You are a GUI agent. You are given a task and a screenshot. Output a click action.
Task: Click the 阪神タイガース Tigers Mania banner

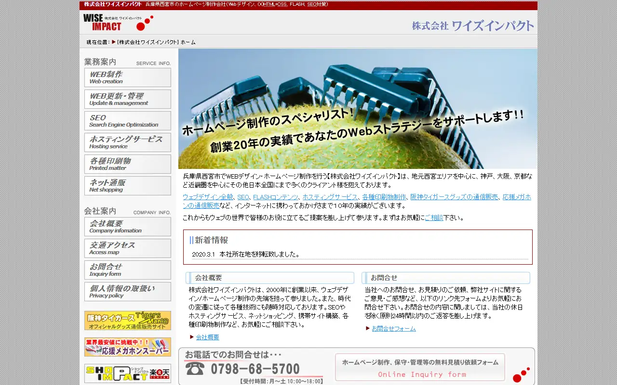coord(128,321)
